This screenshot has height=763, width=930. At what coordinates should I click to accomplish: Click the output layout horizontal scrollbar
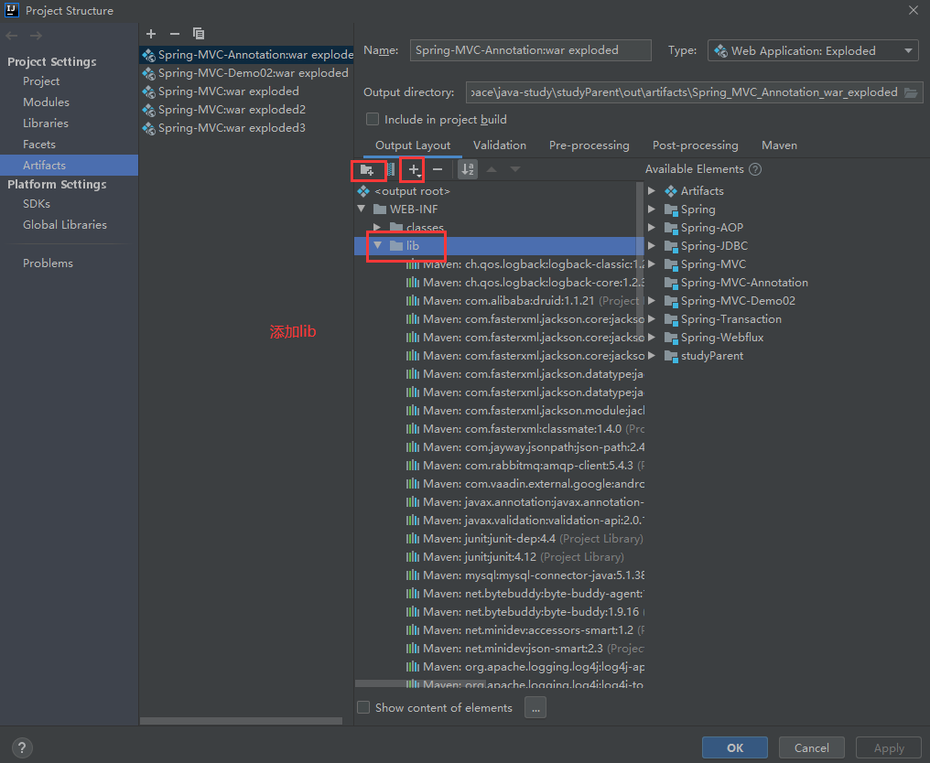tap(420, 683)
